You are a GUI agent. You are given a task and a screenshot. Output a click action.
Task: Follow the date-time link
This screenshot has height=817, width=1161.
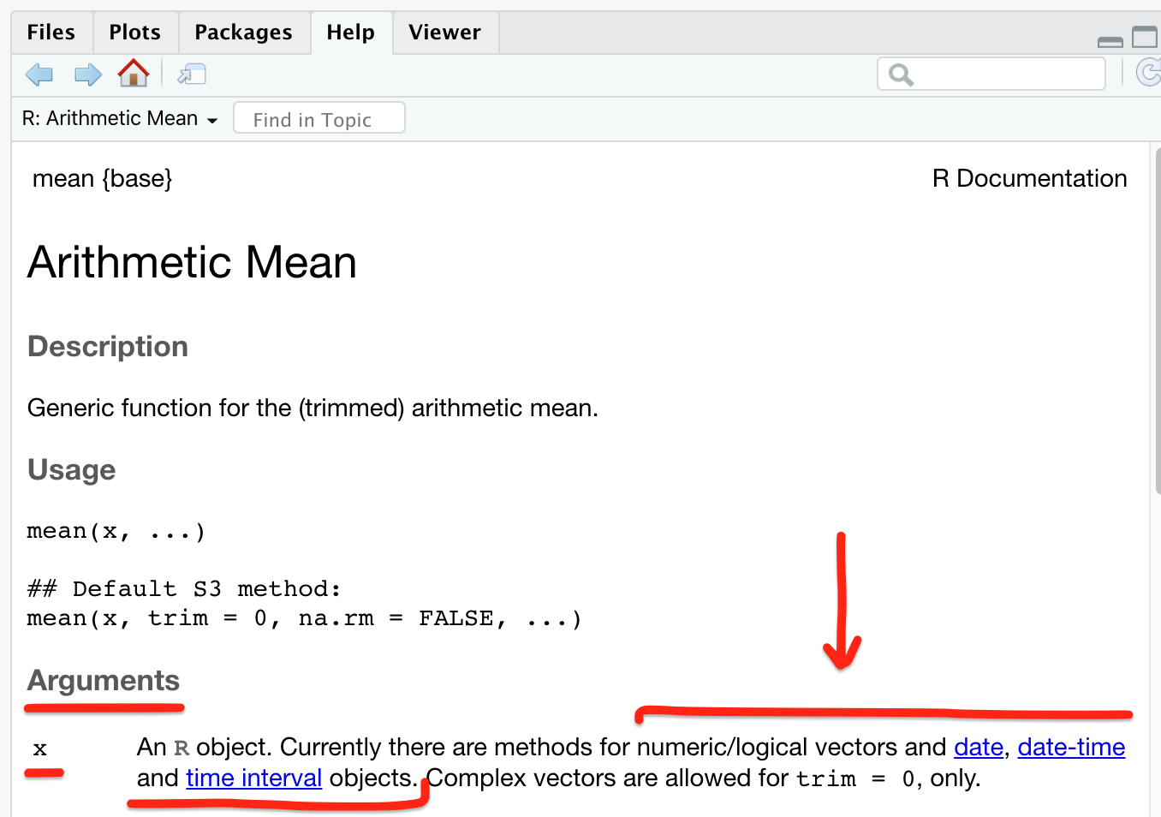[1071, 748]
